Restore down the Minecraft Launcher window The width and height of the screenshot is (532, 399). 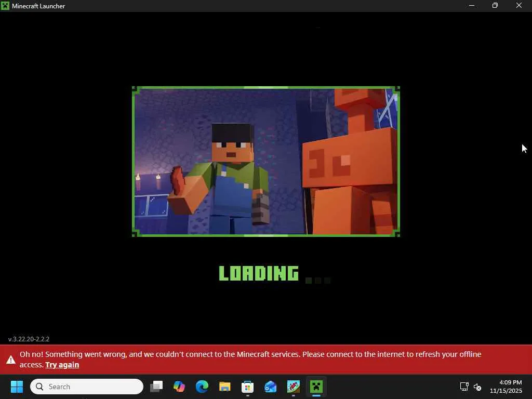click(x=495, y=6)
